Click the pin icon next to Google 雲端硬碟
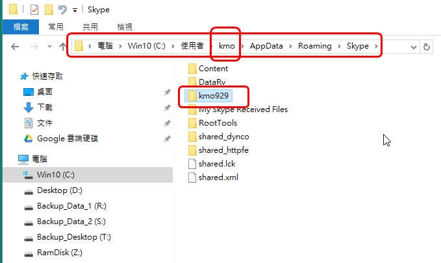Screen dimensions: 441x263 168,139
